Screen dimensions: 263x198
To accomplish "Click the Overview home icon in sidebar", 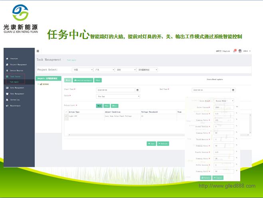I will point(7,59).
